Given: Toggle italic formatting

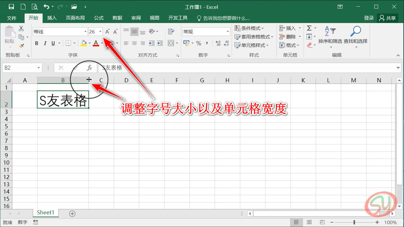Looking at the screenshot, I should pyautogui.click(x=45, y=43).
